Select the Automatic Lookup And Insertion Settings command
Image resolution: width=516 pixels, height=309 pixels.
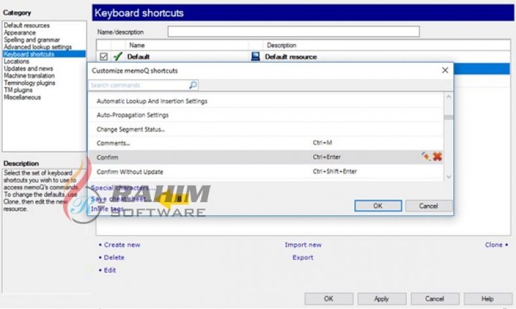coord(266,101)
